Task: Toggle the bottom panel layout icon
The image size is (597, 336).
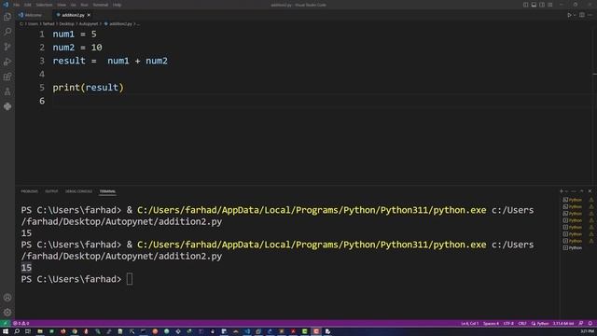Action: tap(534, 5)
